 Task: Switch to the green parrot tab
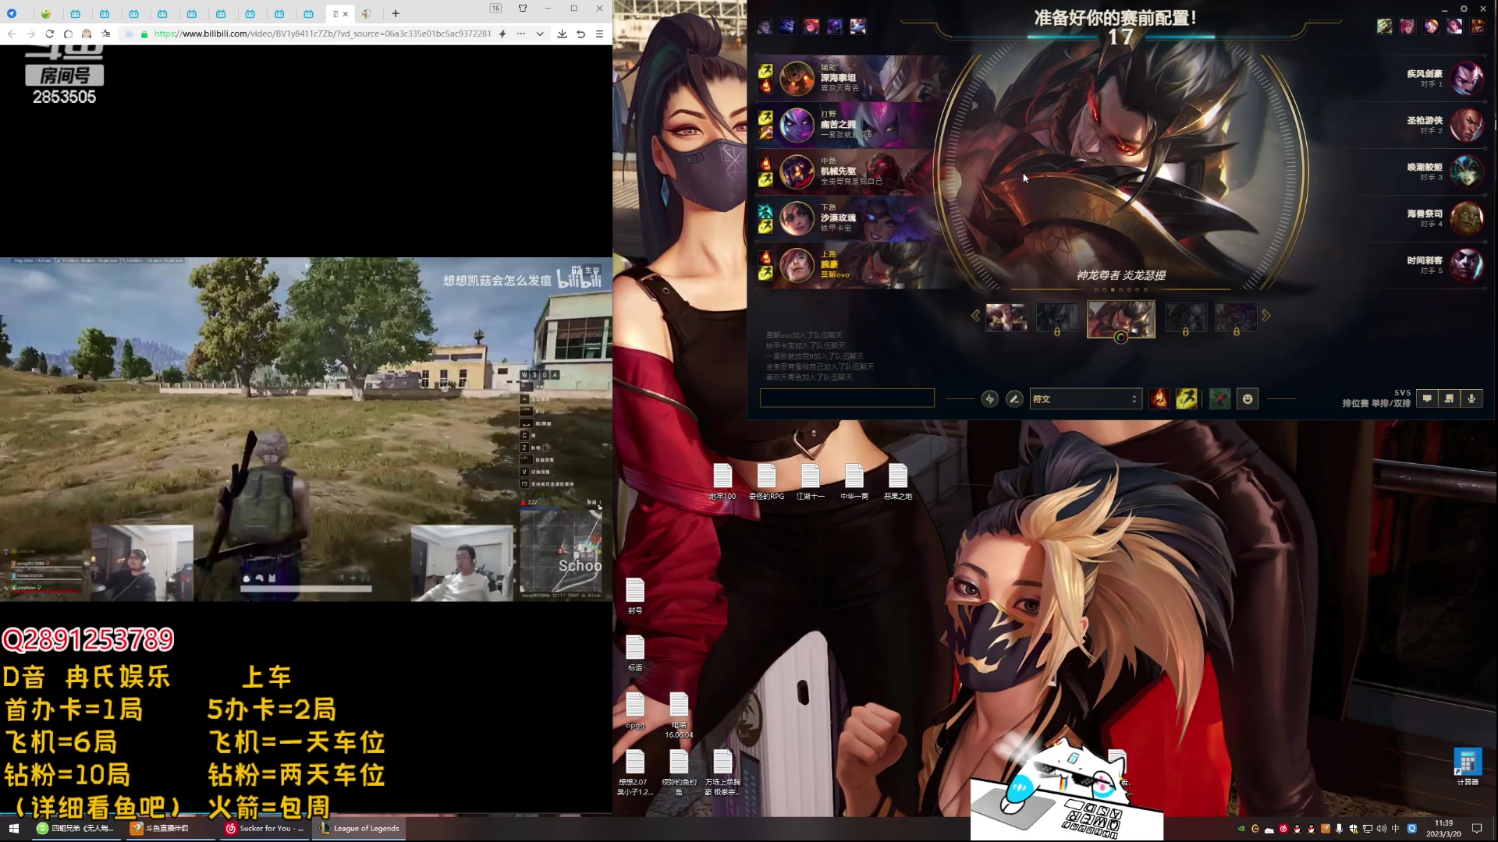tap(46, 13)
